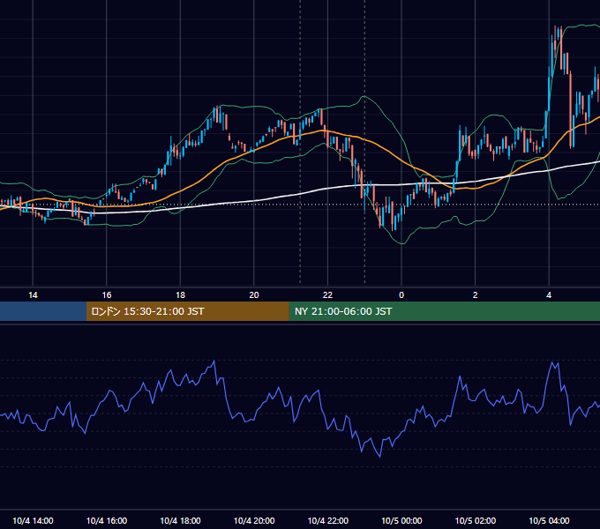600x529 pixels.
Task: Click the 10/4 18:00 label on the indicator axis
Action: pyautogui.click(x=180, y=520)
